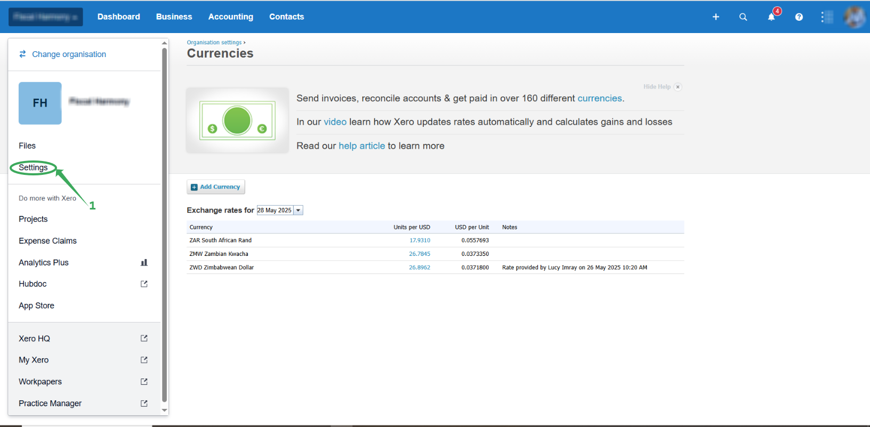Open Practice Manager menu entry

pos(50,404)
